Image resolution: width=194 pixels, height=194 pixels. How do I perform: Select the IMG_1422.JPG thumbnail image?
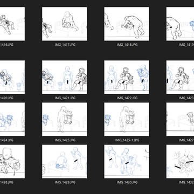click(127, 77)
